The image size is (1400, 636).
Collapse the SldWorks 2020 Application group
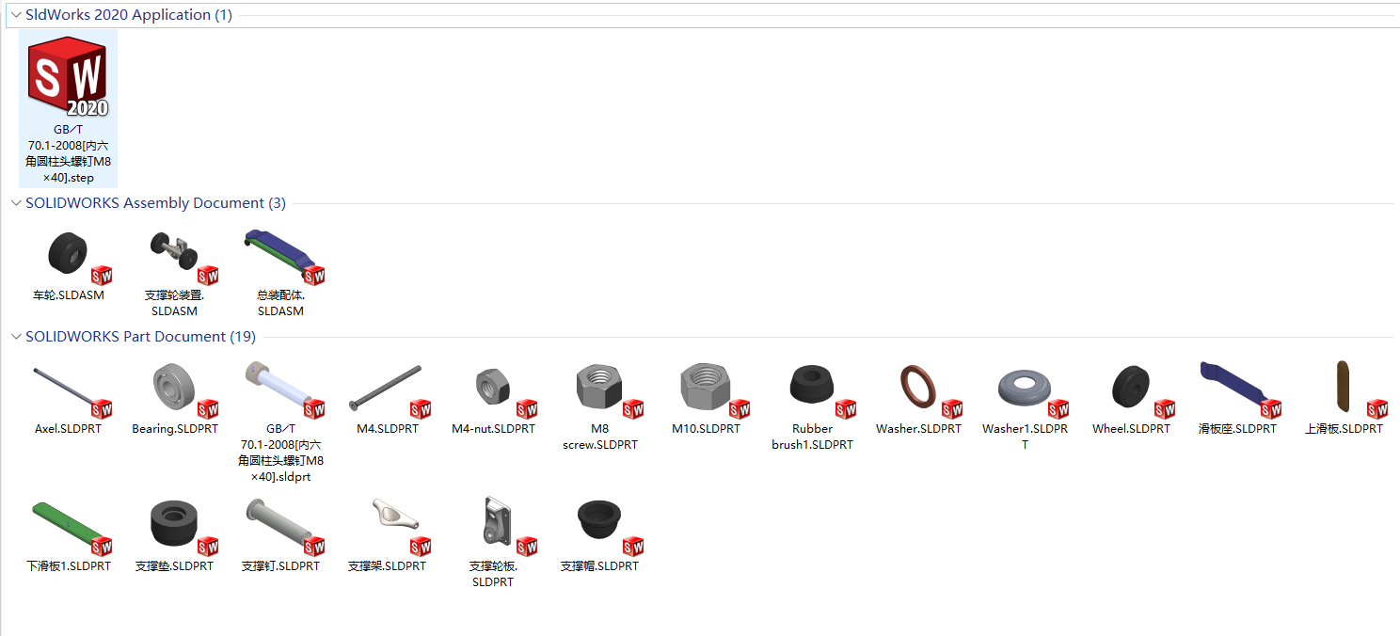coord(16,15)
